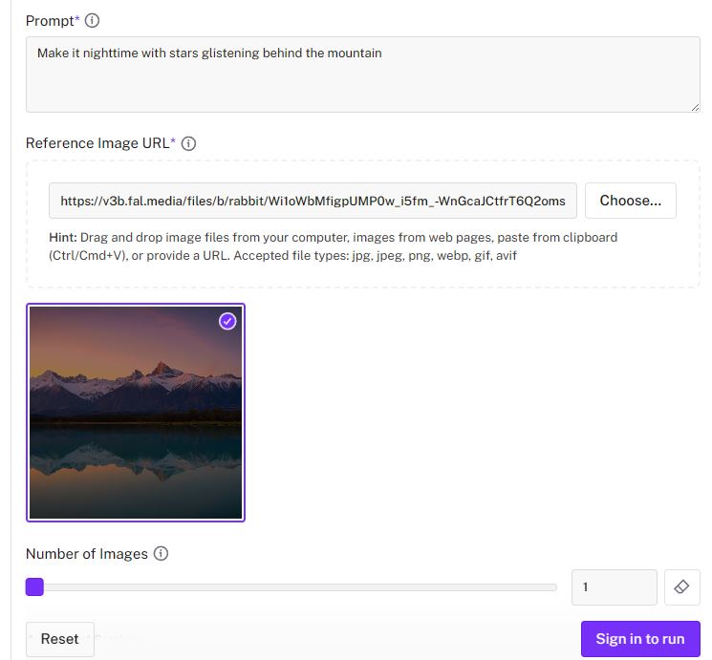Click the Number of Images info icon
The width and height of the screenshot is (712, 660).
[161, 554]
